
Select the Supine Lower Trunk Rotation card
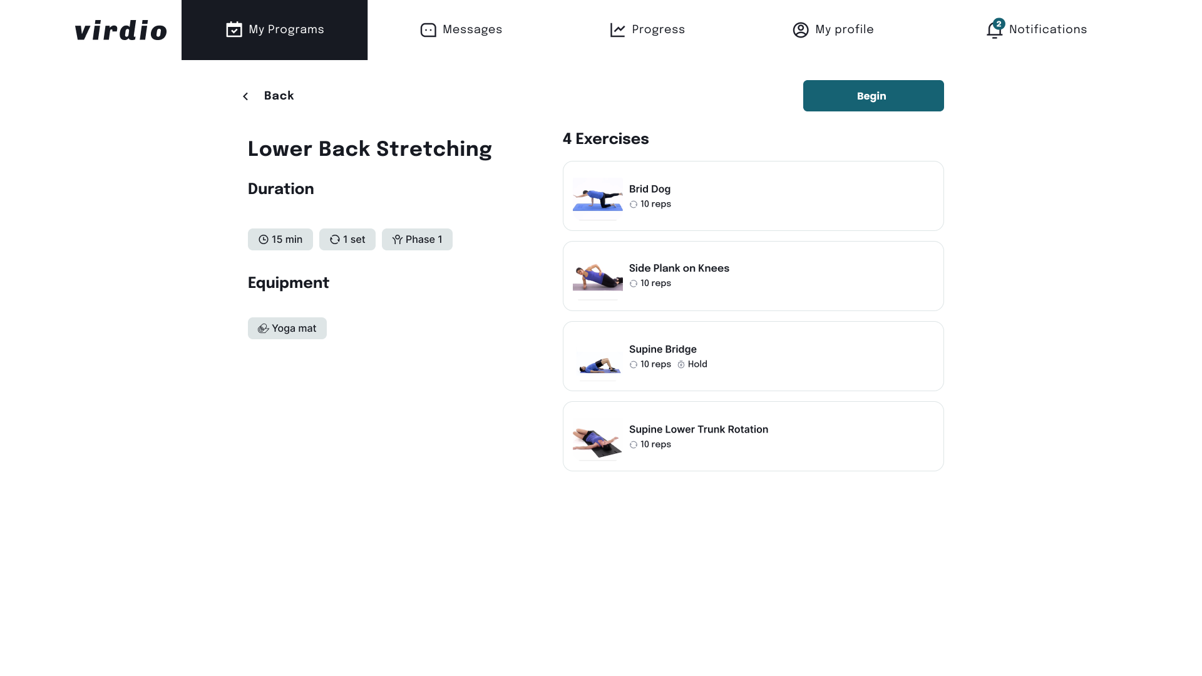pyautogui.click(x=753, y=436)
